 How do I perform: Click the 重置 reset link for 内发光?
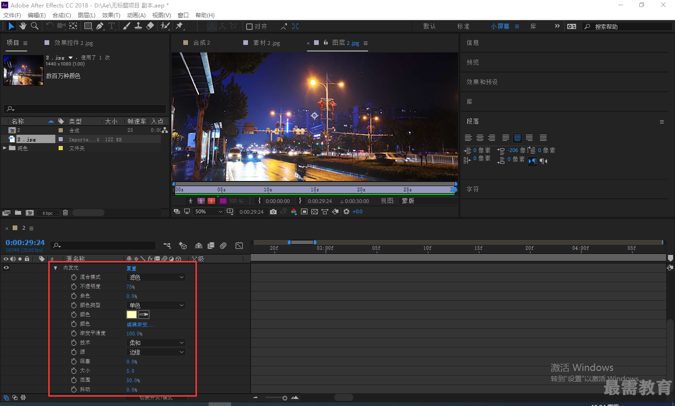pyautogui.click(x=131, y=268)
